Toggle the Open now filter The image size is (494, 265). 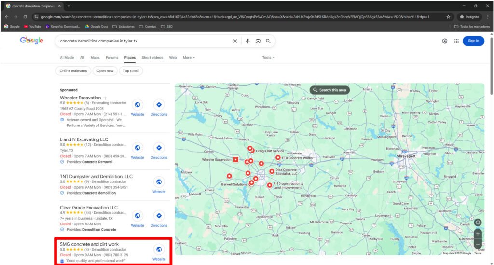(105, 71)
